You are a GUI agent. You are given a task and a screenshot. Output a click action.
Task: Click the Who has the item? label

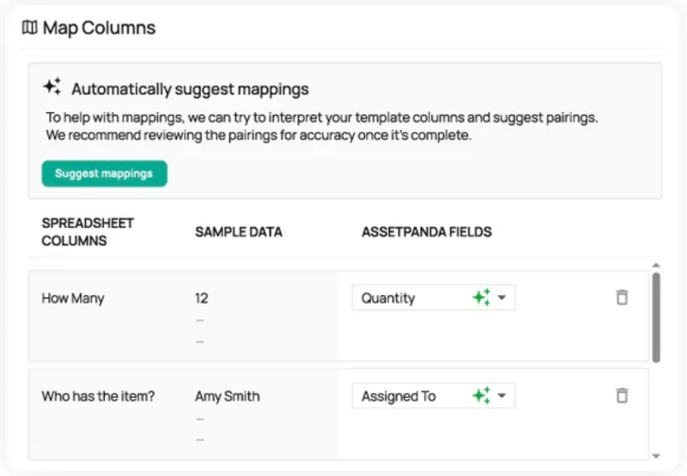[98, 396]
